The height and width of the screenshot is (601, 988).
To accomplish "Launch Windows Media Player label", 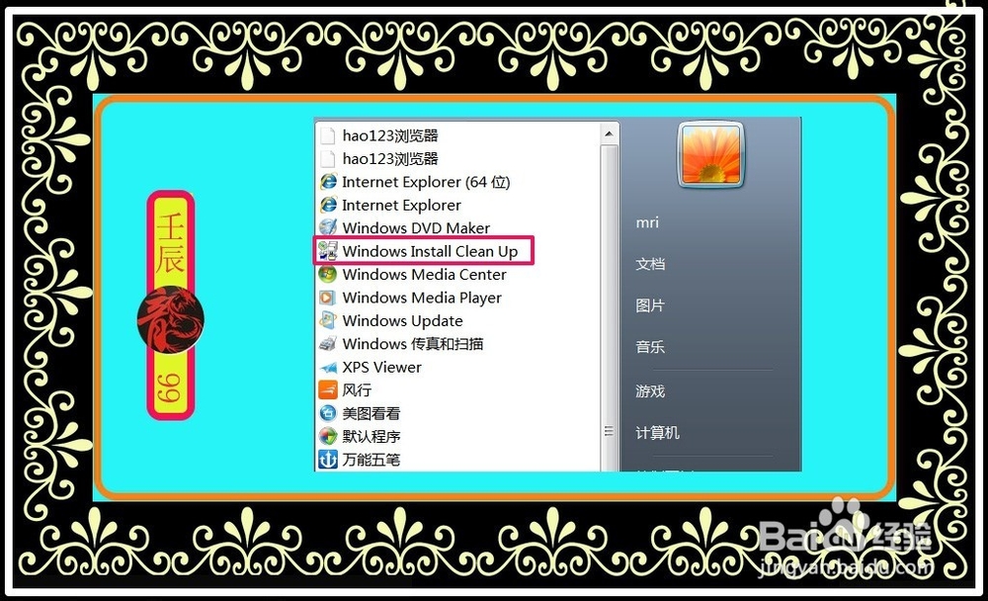I will [x=422, y=298].
